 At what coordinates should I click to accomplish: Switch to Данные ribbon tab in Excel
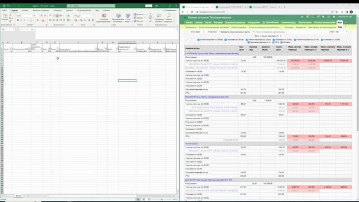click(70, 11)
